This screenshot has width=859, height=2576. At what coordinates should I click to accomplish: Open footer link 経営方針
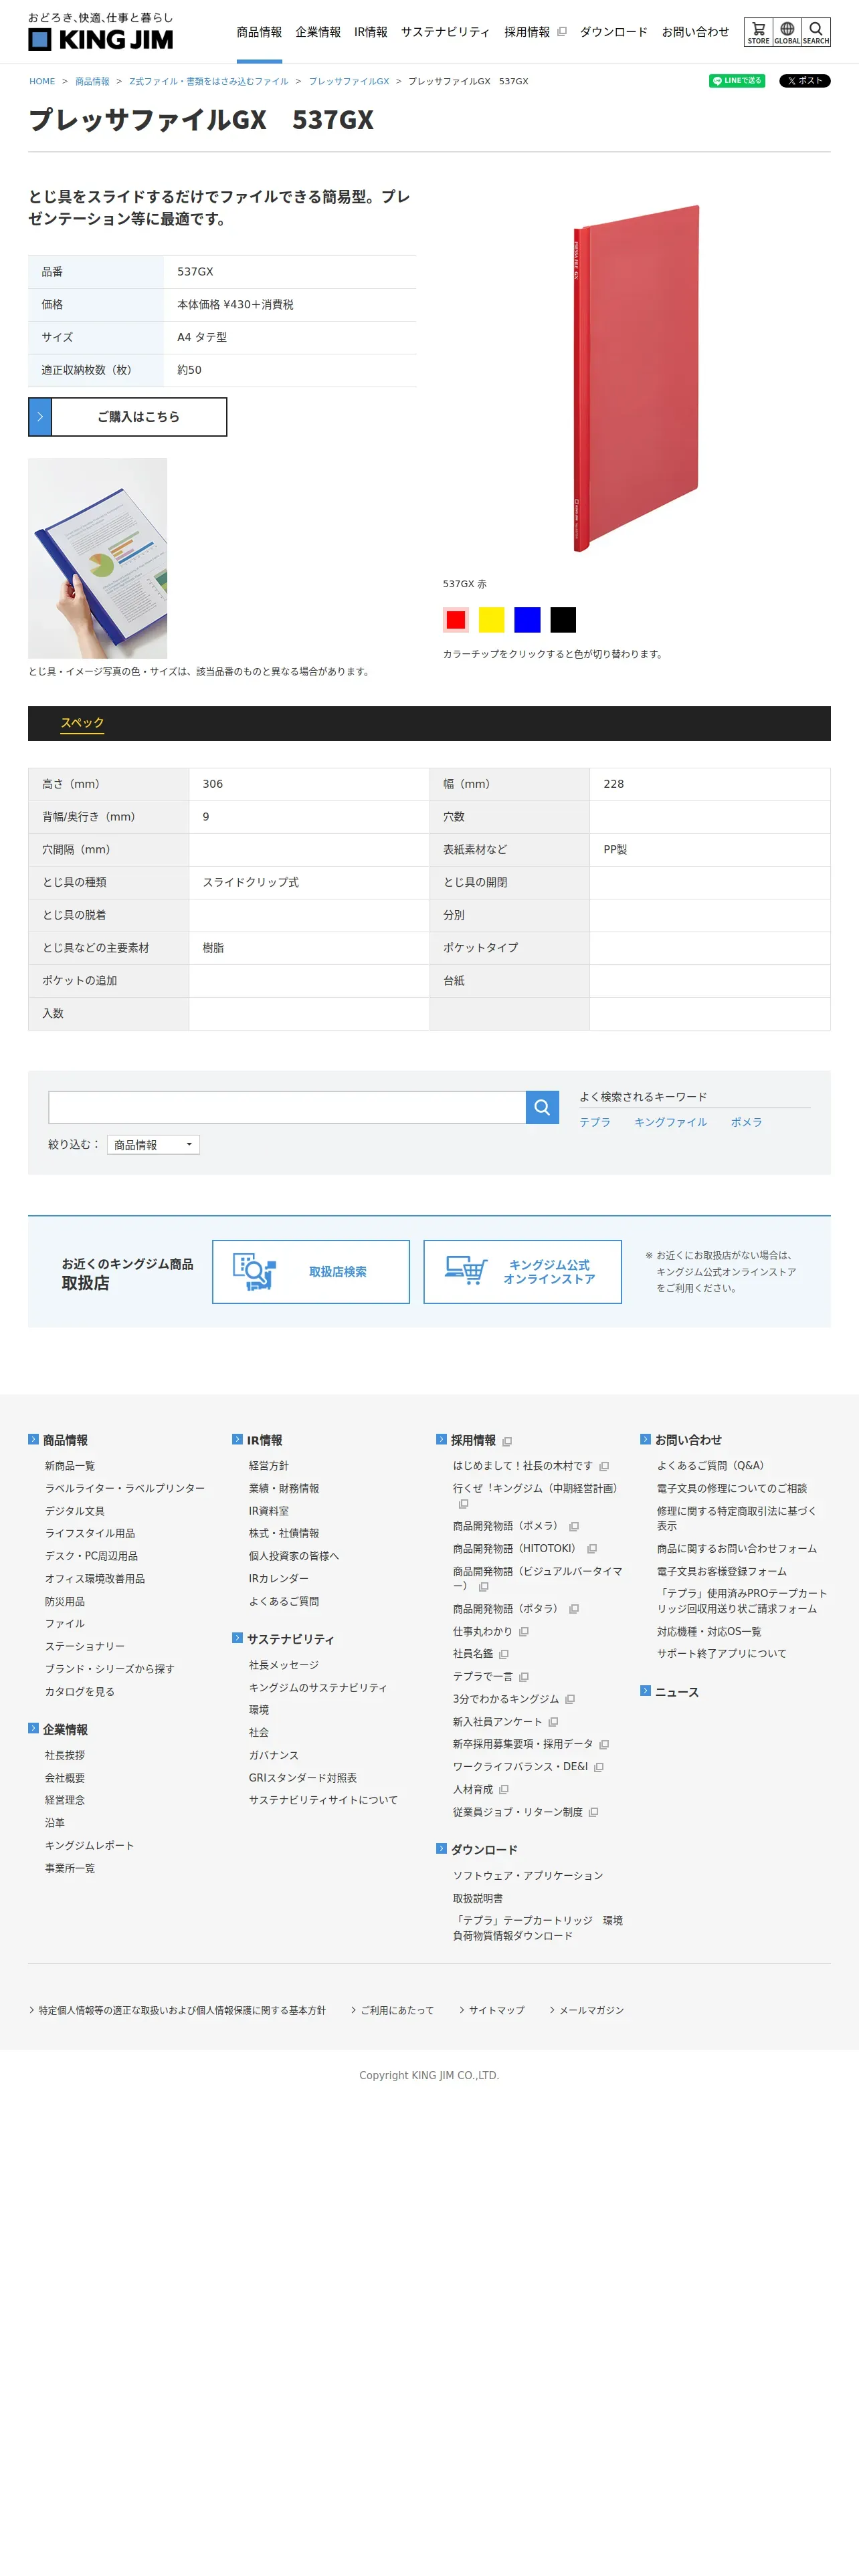[269, 1466]
